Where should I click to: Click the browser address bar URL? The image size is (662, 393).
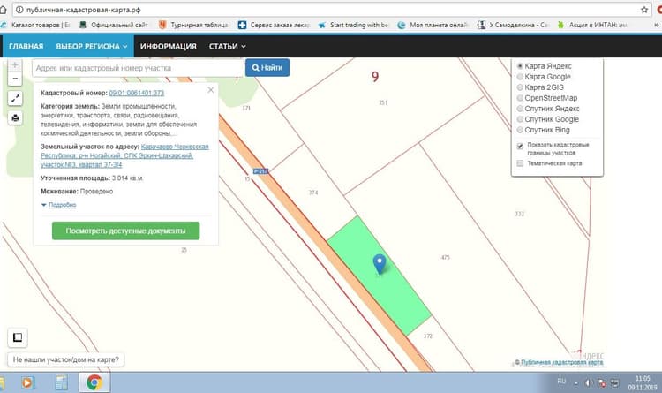83,10
